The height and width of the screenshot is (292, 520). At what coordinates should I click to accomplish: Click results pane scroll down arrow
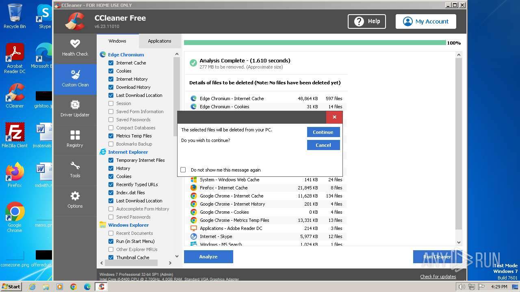click(x=459, y=243)
